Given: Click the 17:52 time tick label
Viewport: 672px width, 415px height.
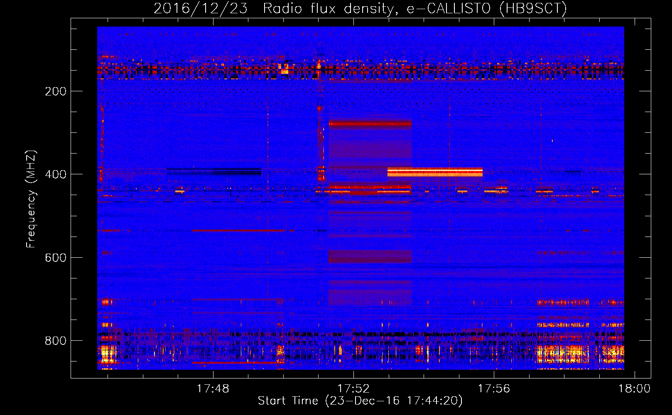Looking at the screenshot, I should coord(353,388).
